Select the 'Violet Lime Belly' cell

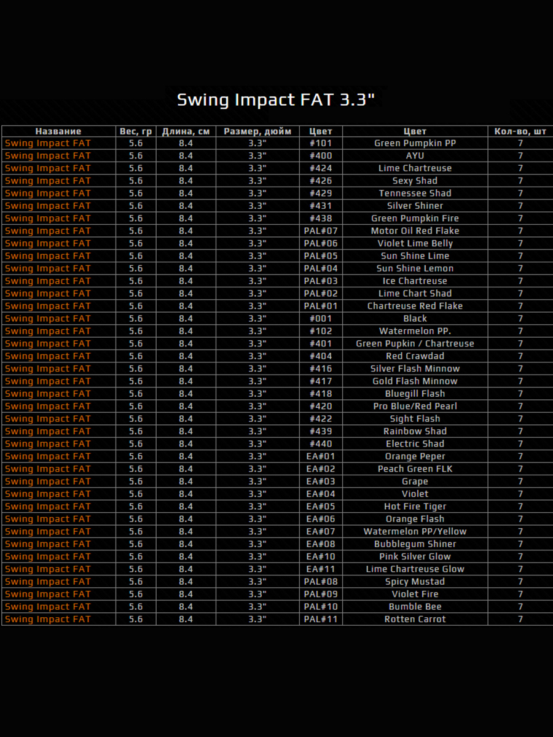click(x=415, y=243)
